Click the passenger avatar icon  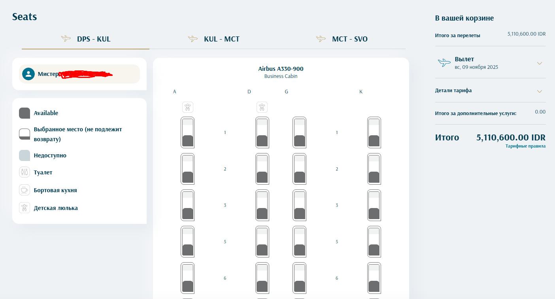point(28,74)
